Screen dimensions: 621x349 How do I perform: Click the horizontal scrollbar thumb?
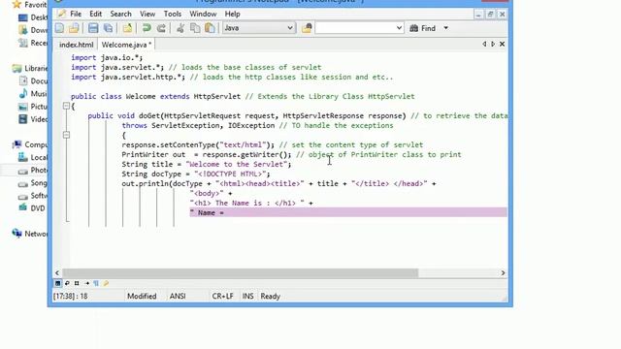(x=241, y=273)
